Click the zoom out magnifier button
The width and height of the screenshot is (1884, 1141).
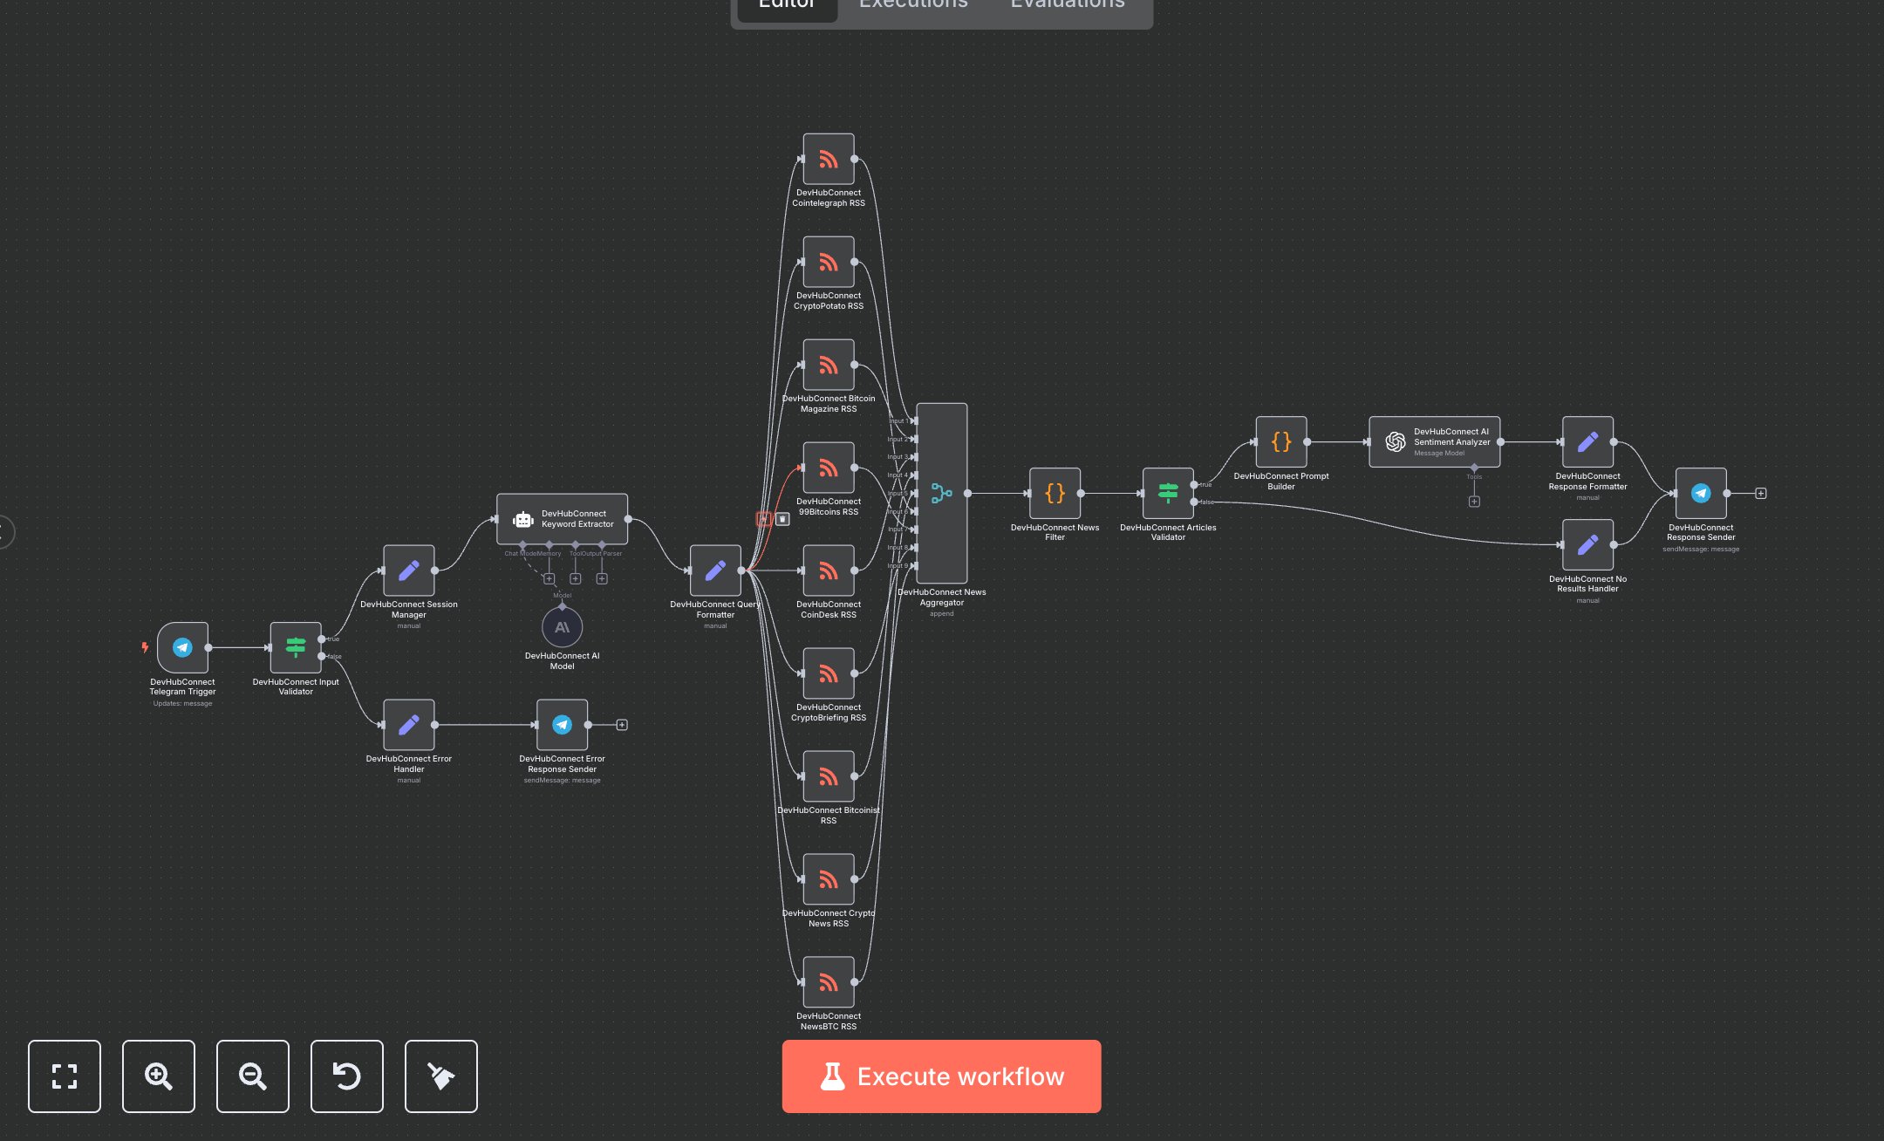point(252,1076)
